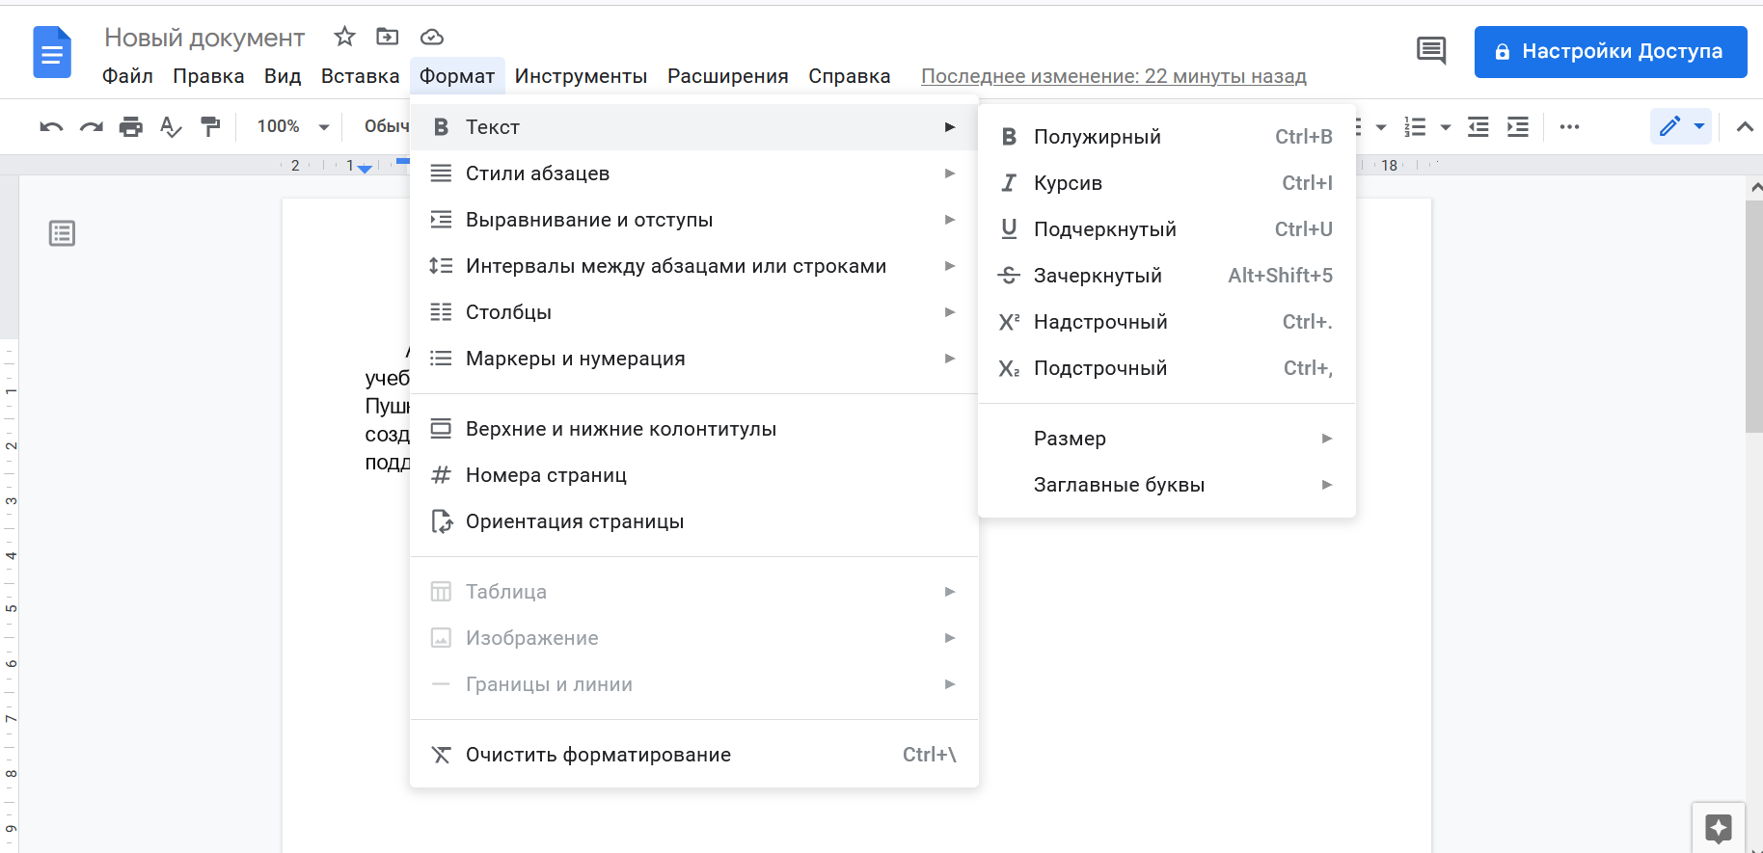This screenshot has width=1763, height=853.
Task: Open the paragraph style dropdown Обыч
Action: [386, 126]
